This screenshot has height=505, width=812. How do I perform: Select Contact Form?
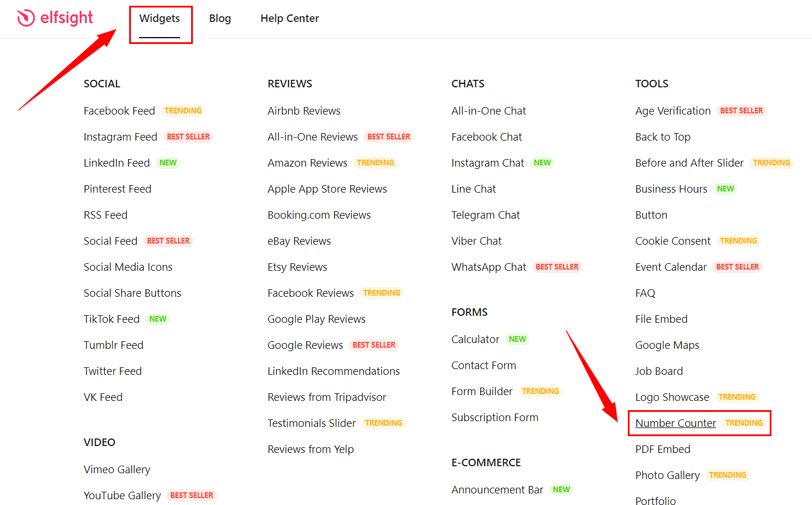click(484, 365)
